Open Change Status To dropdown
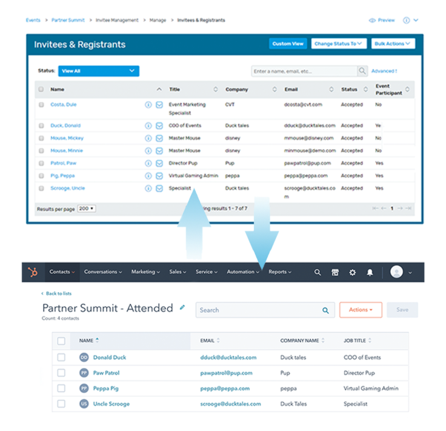Screen dimensions: 446x431 coord(339,44)
